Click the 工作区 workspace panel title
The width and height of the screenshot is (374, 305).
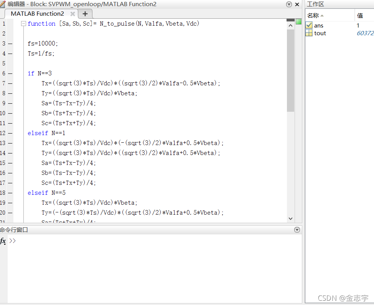pyautogui.click(x=315, y=4)
